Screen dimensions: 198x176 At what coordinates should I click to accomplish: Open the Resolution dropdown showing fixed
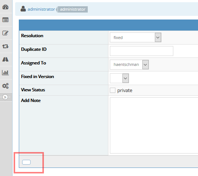pos(135,38)
